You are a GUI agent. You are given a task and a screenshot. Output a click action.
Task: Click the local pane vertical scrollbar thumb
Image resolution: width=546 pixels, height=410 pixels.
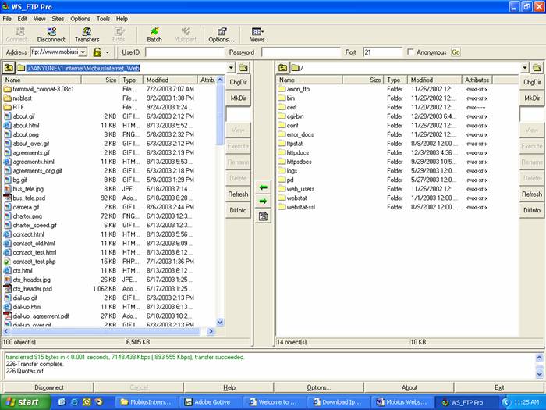[220, 114]
